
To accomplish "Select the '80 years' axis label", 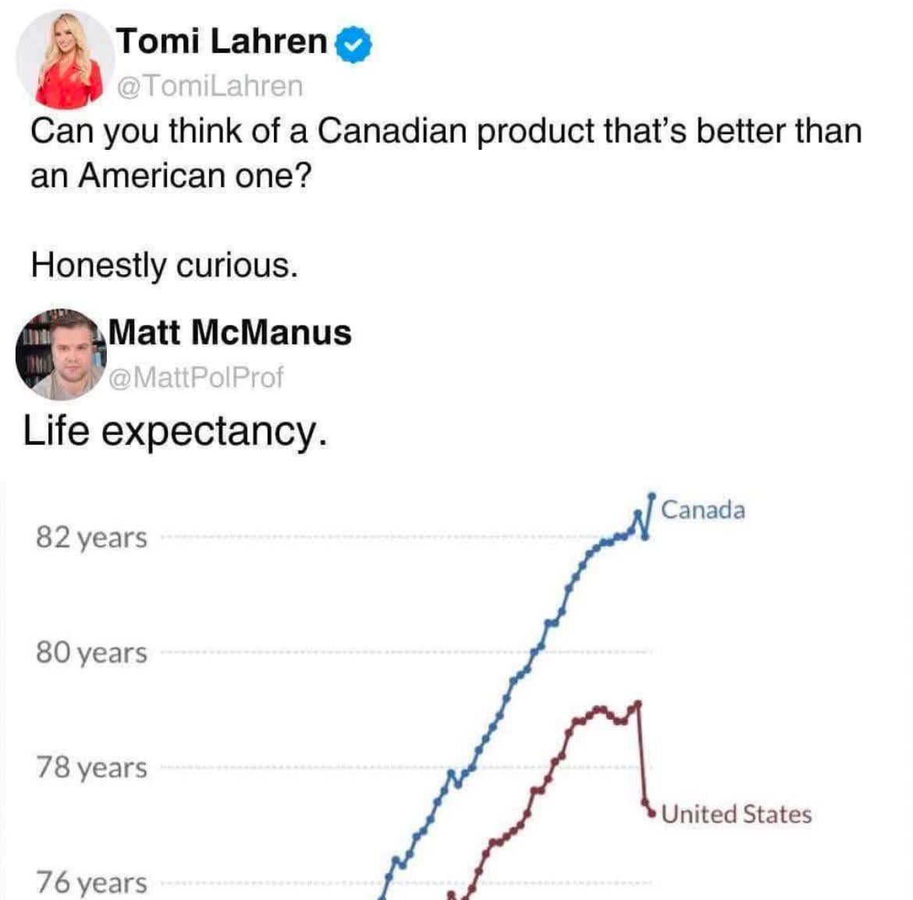I will (91, 653).
